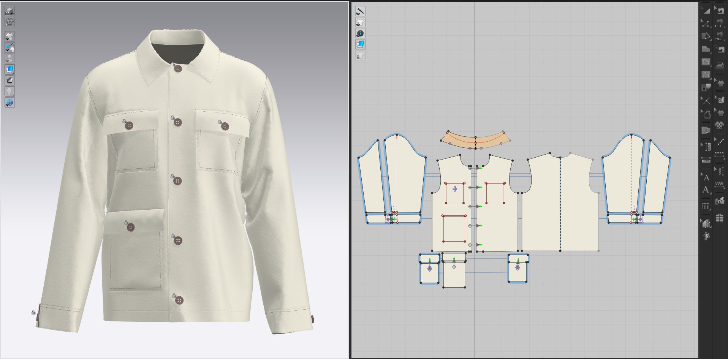
Task: Toggle Show 3D Sewing visibility
Action: coord(9,47)
